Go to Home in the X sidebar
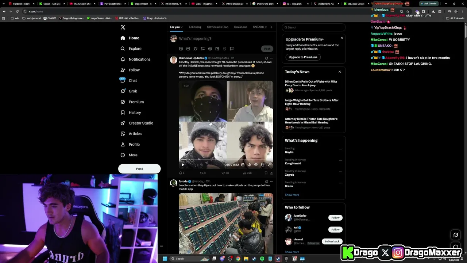 click(130, 38)
